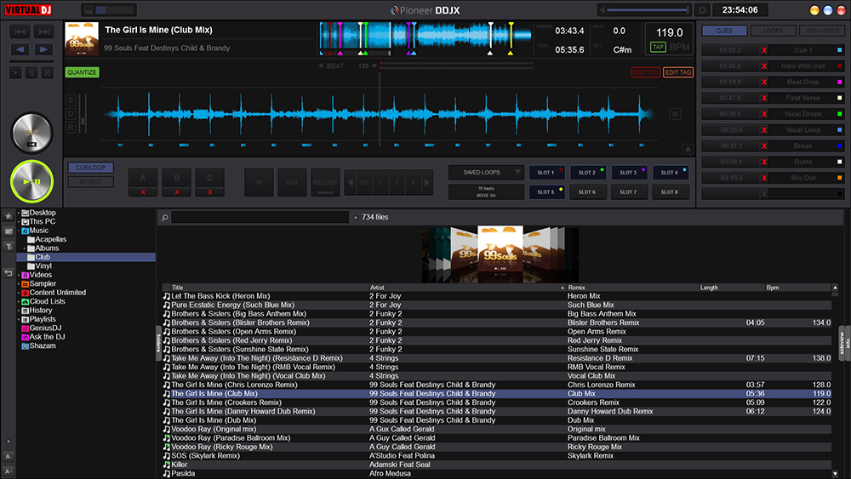Open the LOOPS tab
Viewport: 851px width, 479px height.
[773, 31]
